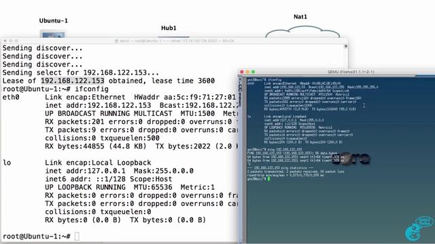Click 'inet addr:192.168.122.153' in the eth0 entry
This screenshot has height=244, width=435.
click(x=98, y=106)
